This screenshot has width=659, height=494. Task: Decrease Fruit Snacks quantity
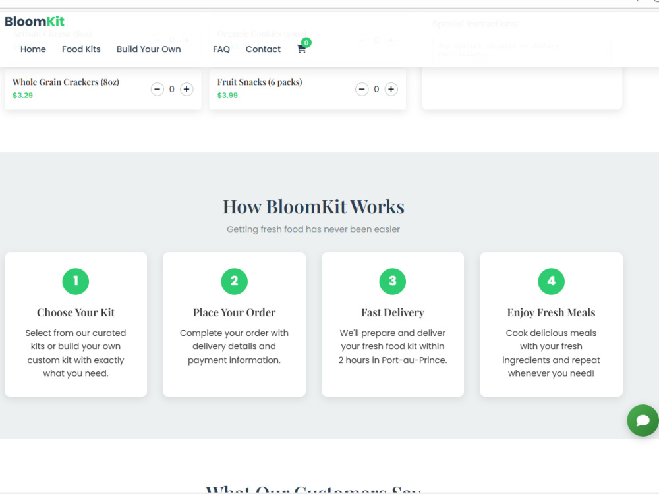coord(362,89)
